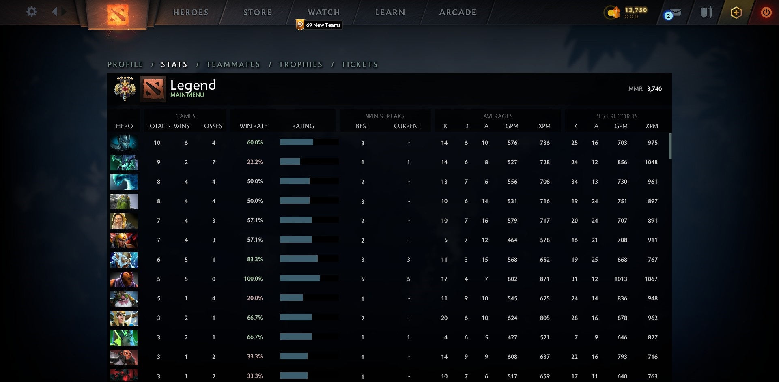
Task: Quit the game via the power icon
Action: click(x=766, y=12)
